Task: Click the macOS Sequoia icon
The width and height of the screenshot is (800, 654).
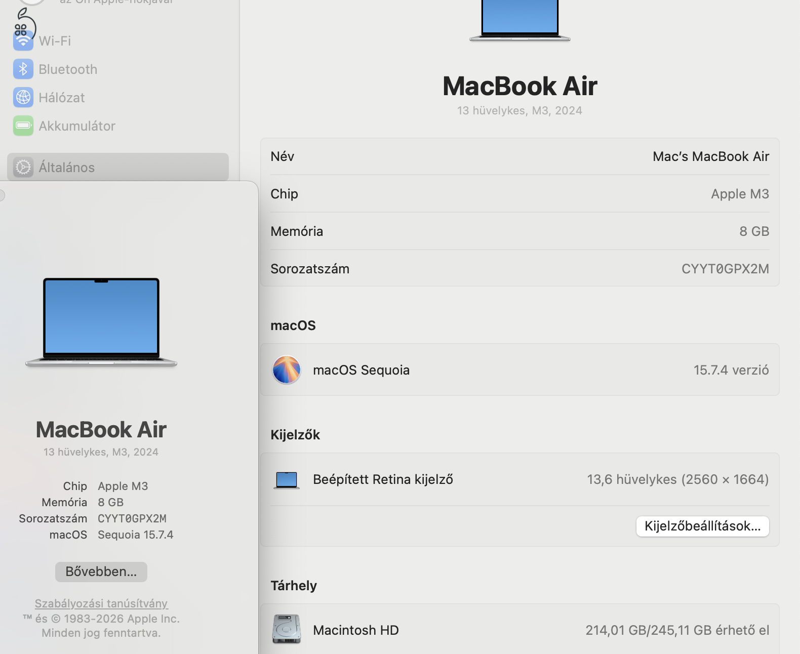Action: click(x=287, y=370)
